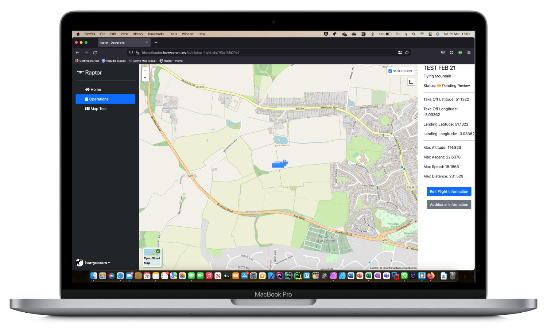
Task: Bookmark this page with the star icon
Action: (407, 53)
